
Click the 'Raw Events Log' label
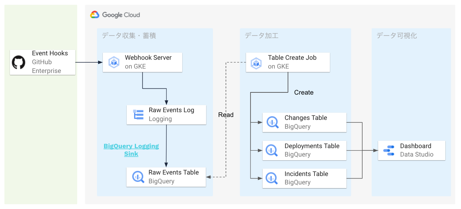tap(172, 110)
